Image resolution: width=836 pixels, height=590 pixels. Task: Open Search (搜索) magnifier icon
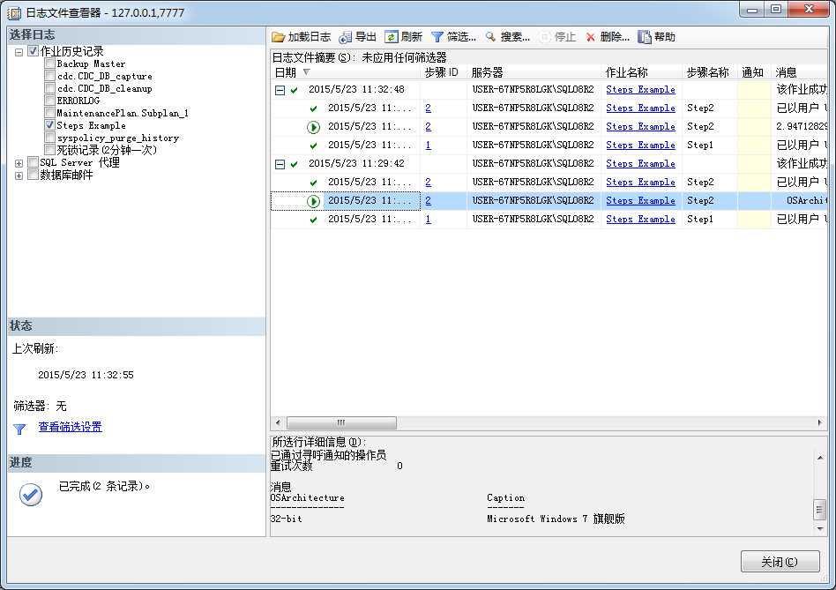pos(490,37)
